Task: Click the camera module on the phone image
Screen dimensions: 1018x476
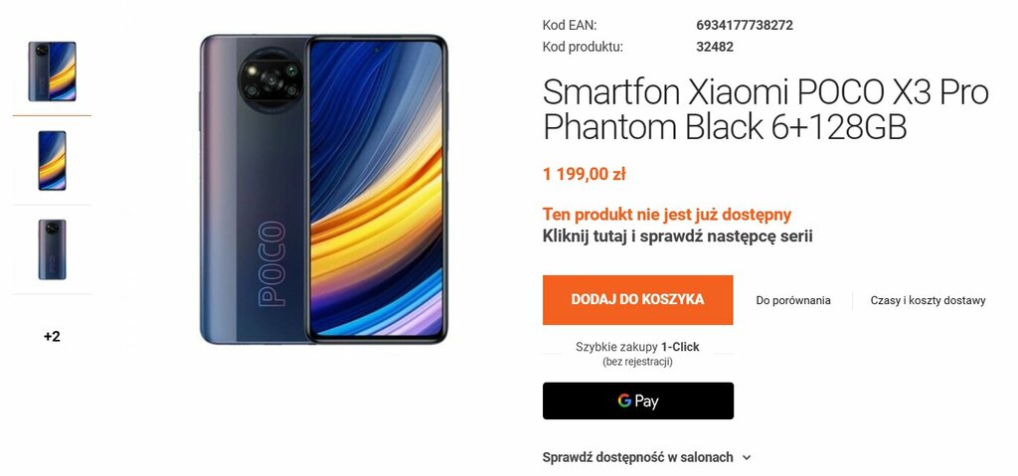Action: [x=270, y=80]
